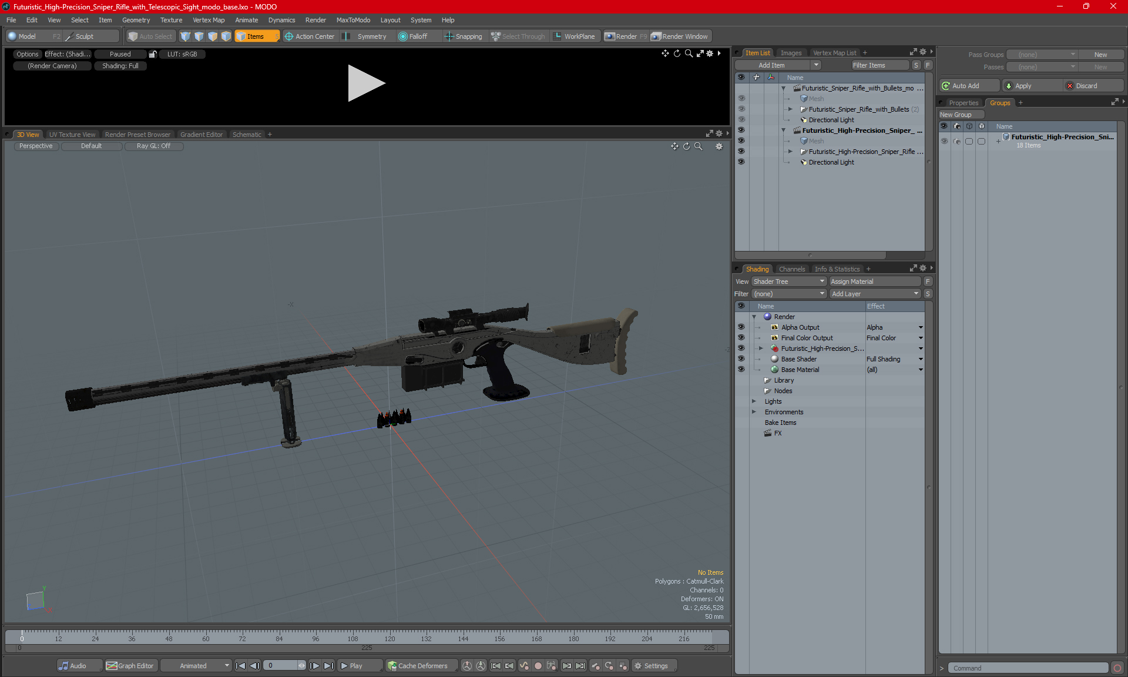The height and width of the screenshot is (677, 1128).
Task: Collapse the Futuristic_Sniper_Rifle_with_Bullets_mo scene
Action: point(783,88)
